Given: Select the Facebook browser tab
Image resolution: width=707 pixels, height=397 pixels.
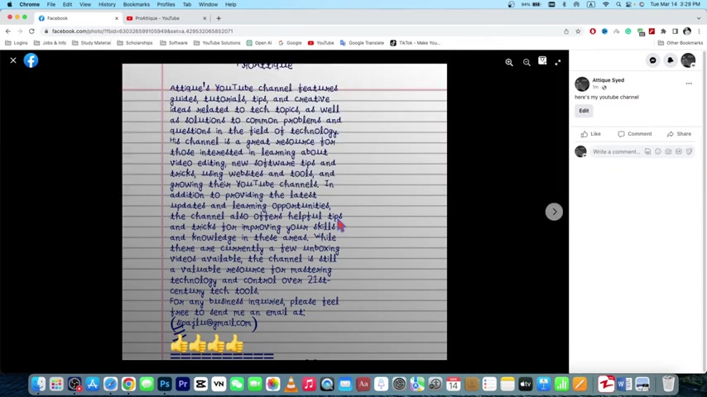Looking at the screenshot, I should (x=77, y=18).
